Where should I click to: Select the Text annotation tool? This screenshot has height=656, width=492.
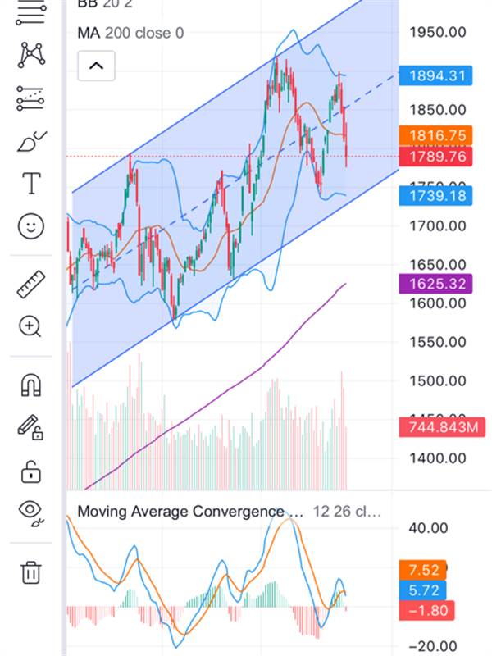pos(30,184)
